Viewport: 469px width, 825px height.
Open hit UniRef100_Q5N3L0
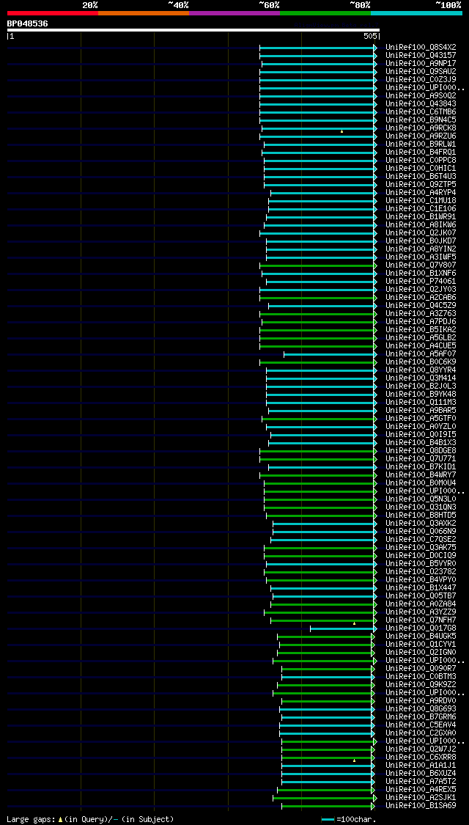coord(421,499)
